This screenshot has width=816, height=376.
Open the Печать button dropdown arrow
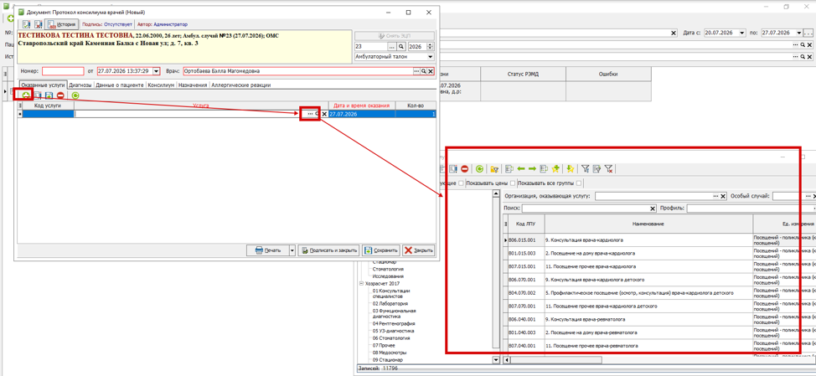click(x=292, y=250)
